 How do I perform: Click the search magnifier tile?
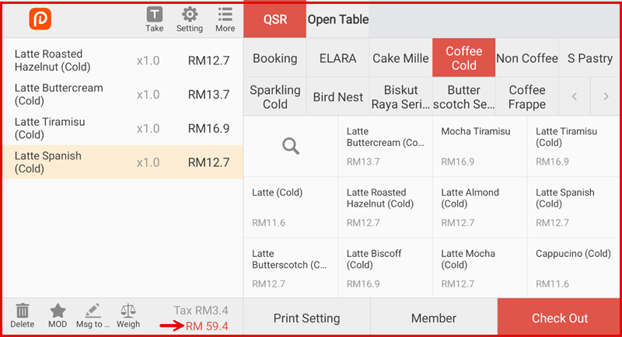coord(291,146)
